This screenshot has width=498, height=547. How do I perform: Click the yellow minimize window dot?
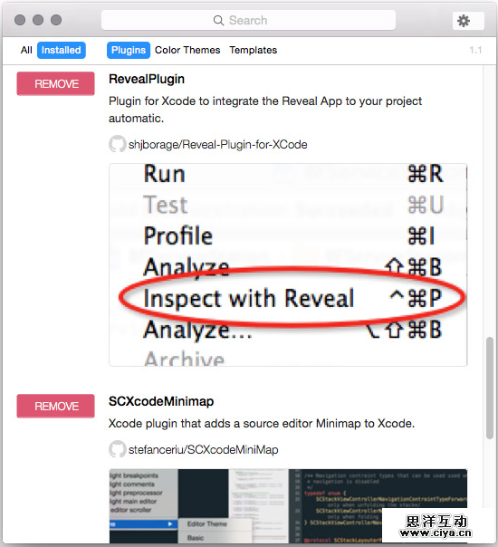pos(38,20)
